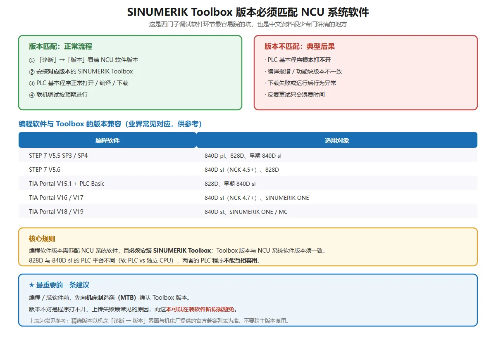Click the gray footnote starting 上表为常见参考
Screen dimensions: 496x355
(159, 321)
